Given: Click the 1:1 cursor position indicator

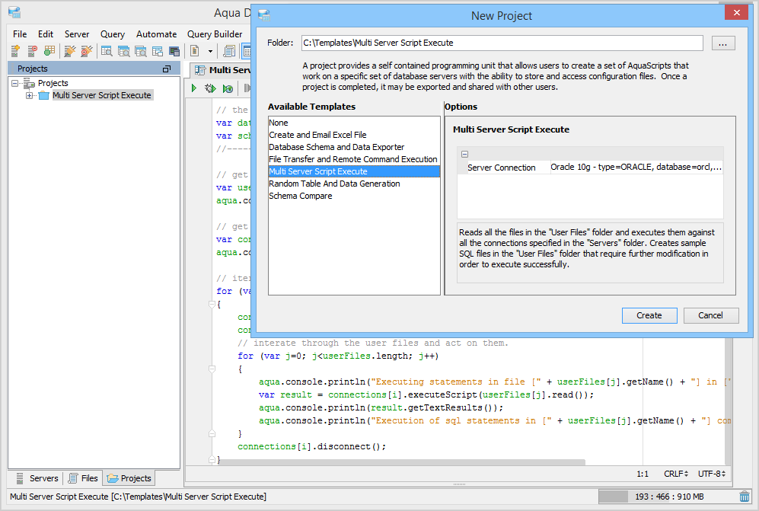Looking at the screenshot, I should tap(643, 474).
